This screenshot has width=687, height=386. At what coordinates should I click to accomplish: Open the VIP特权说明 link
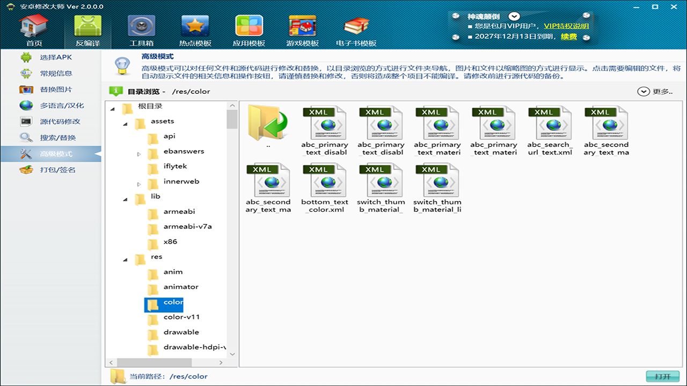tap(566, 26)
